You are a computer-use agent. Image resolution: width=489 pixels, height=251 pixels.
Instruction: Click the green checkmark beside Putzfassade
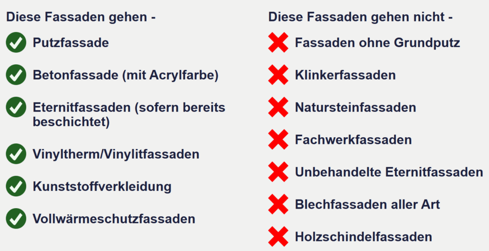pyautogui.click(x=16, y=43)
